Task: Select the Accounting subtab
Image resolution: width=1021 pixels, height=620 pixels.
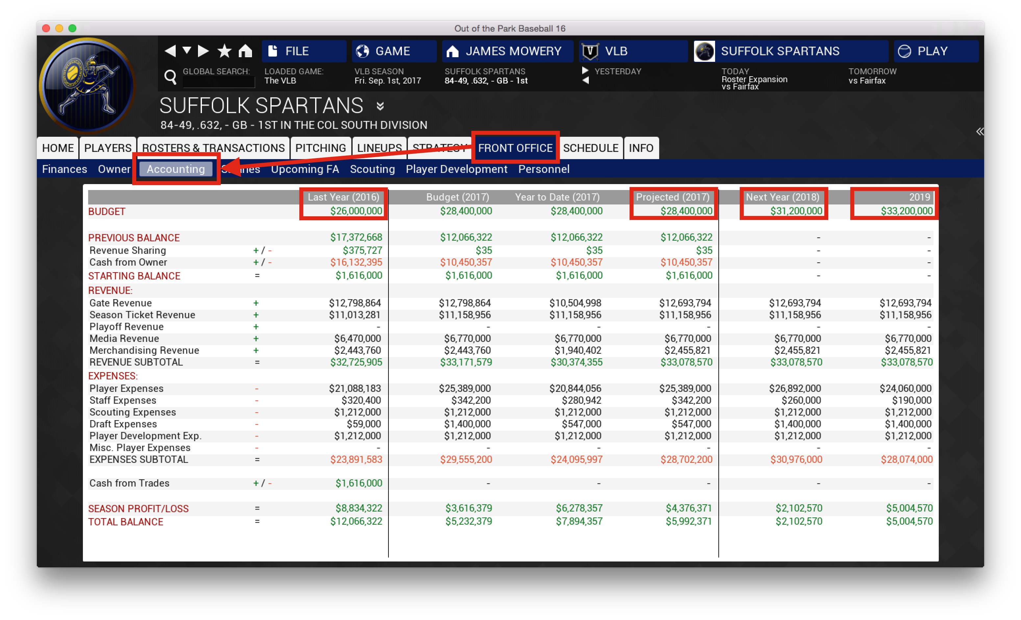Action: click(176, 169)
